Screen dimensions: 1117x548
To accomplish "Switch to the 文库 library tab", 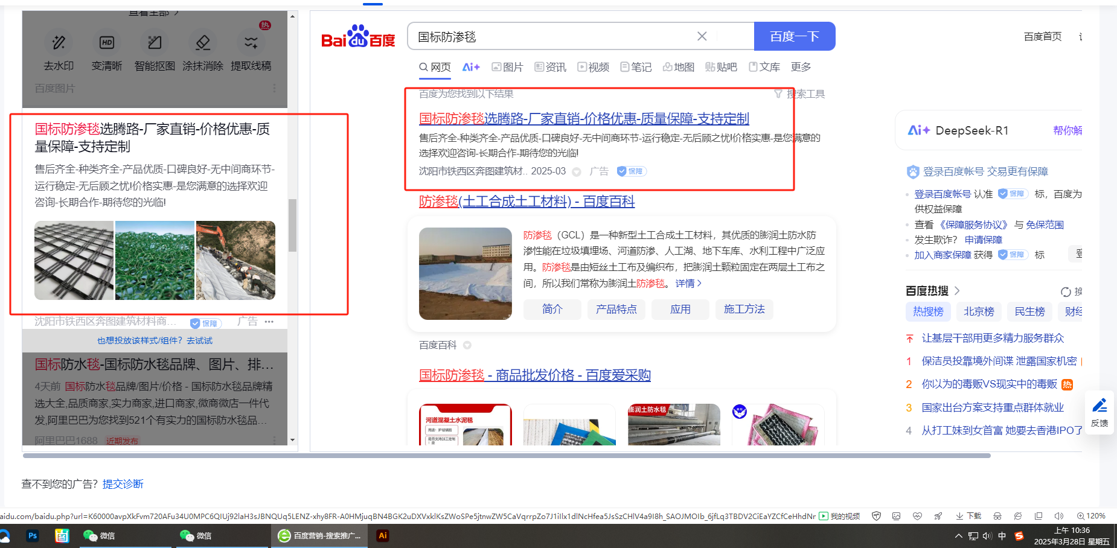I will tap(764, 67).
